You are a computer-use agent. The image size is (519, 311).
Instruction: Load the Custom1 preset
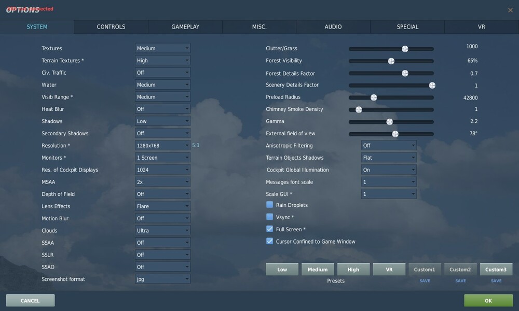coord(425,270)
